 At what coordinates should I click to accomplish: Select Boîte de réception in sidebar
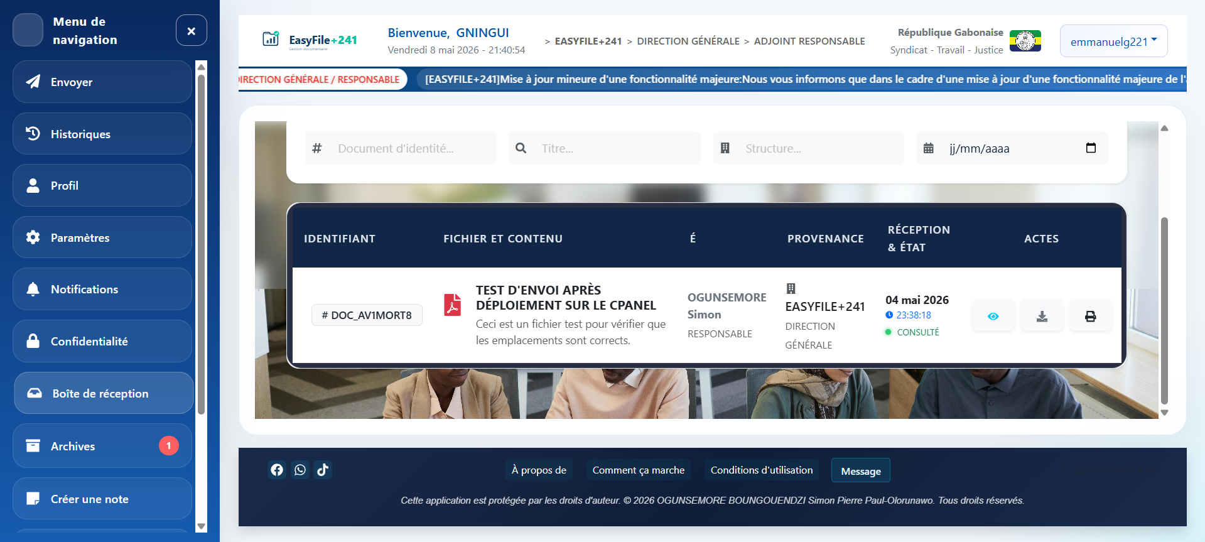[104, 393]
